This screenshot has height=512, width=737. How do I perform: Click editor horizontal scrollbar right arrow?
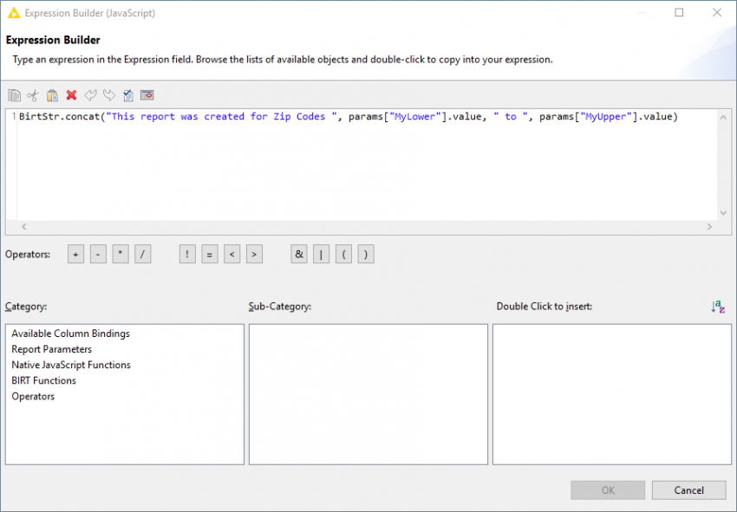pos(710,227)
